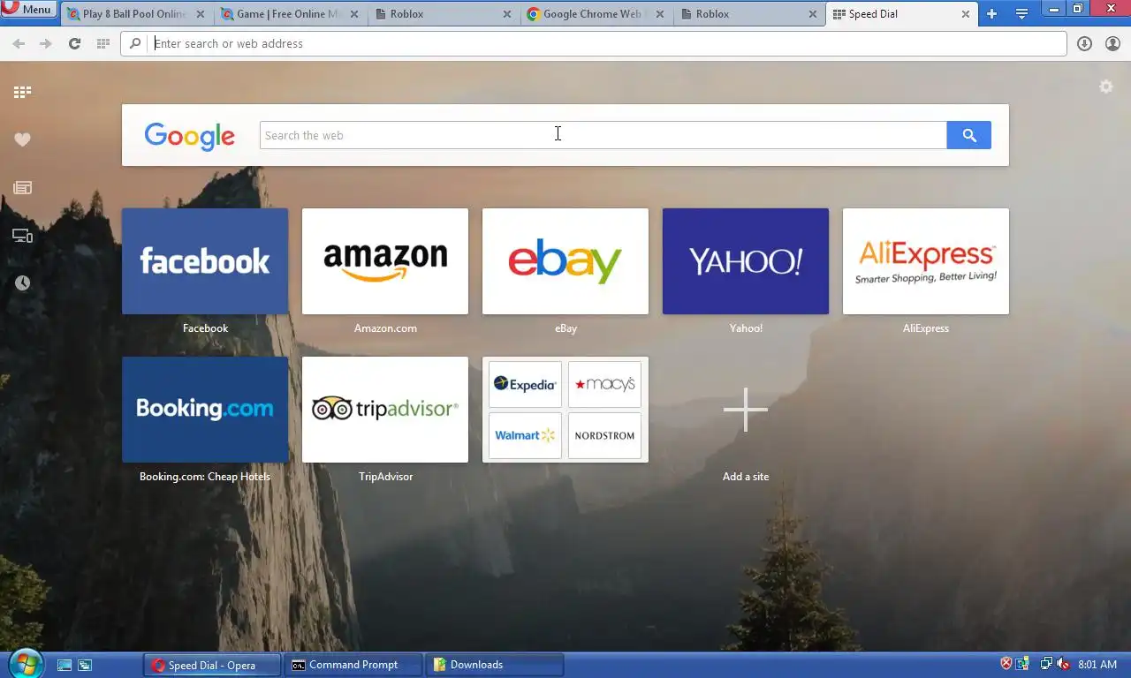Open the TripAdvisor speed dial tile
Viewport: 1131px width, 678px height.
385,410
